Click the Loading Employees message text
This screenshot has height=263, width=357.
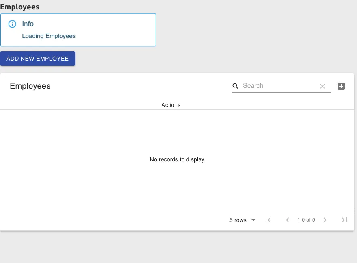[x=49, y=36]
